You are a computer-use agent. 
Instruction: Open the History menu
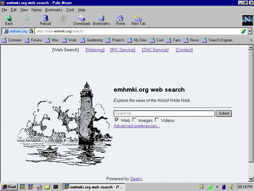(x=37, y=10)
